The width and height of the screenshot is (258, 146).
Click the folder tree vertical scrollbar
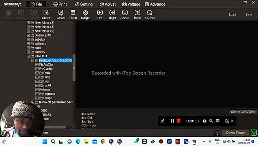[74, 68]
